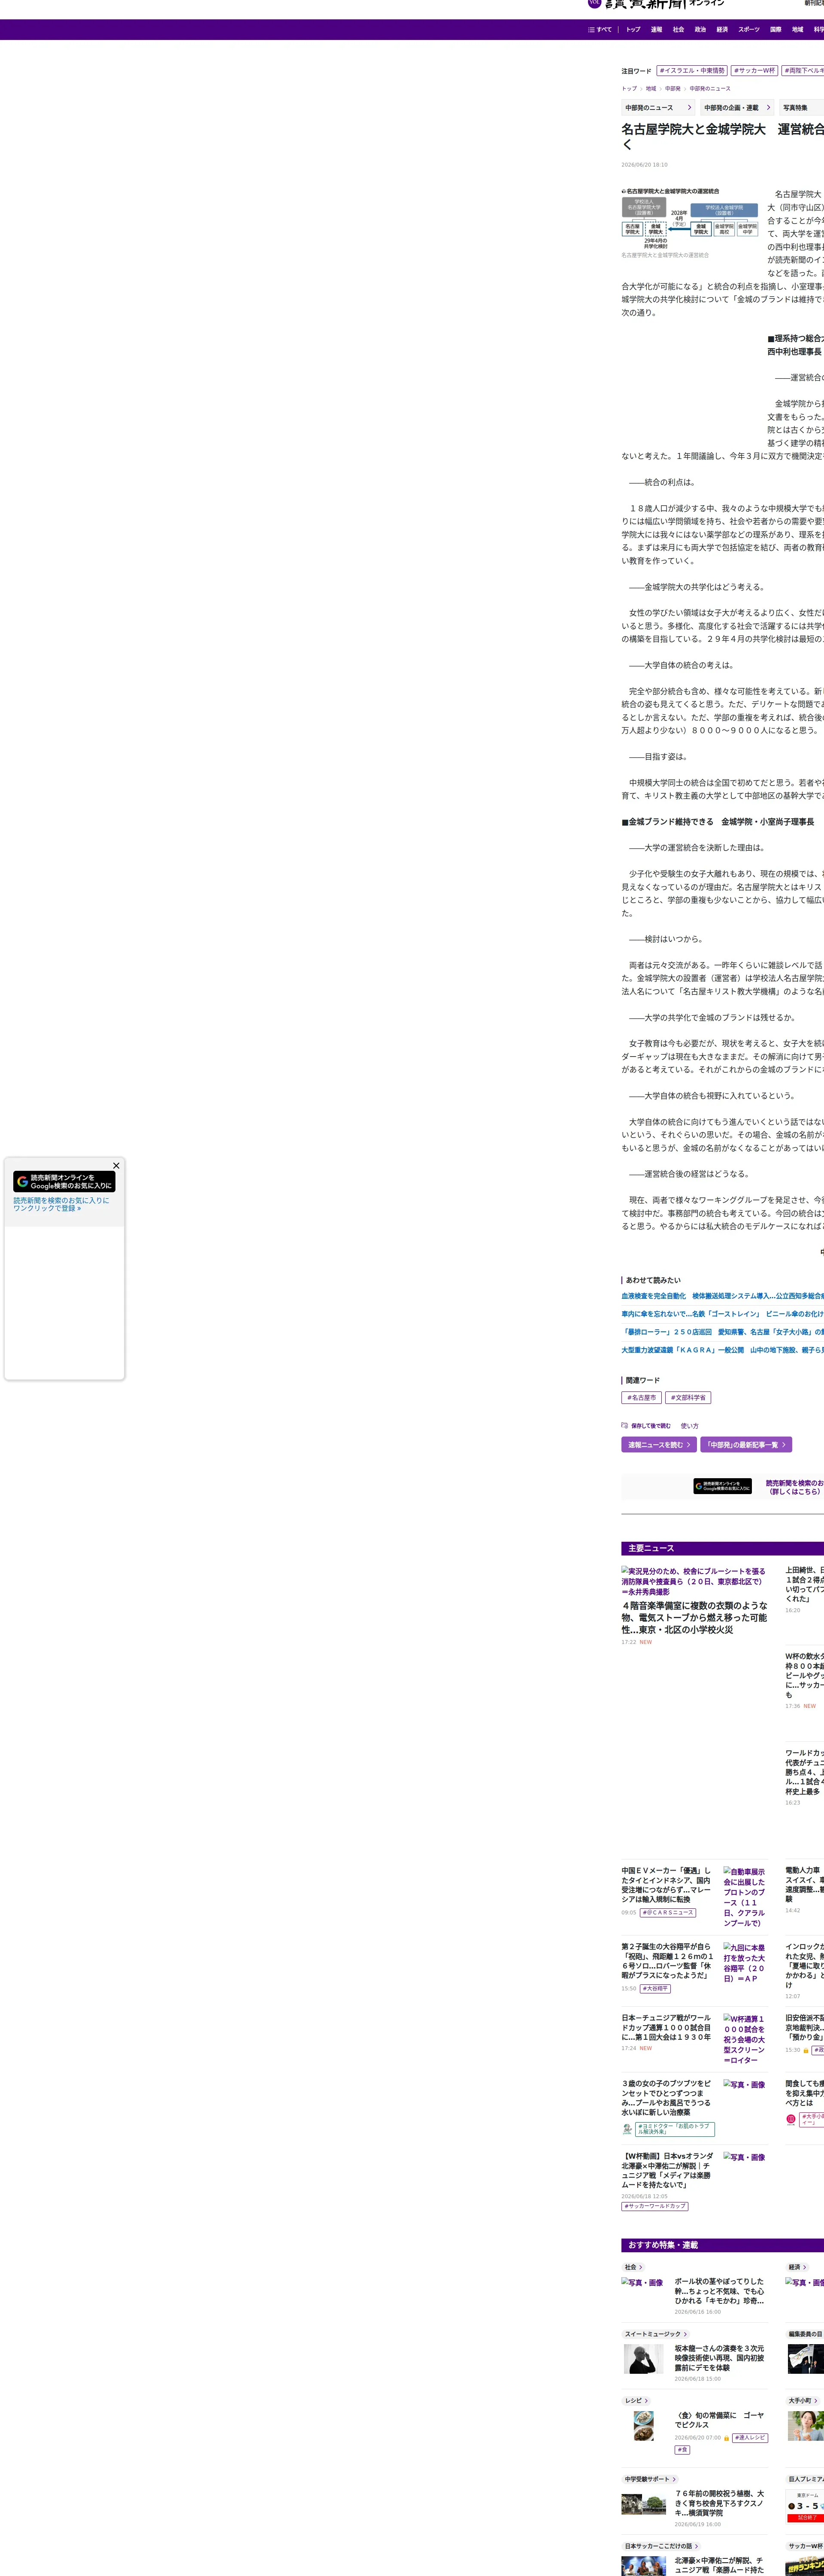Click the save-for-later folder icon
Image resolution: width=824 pixels, height=2576 pixels.
coord(624,1425)
